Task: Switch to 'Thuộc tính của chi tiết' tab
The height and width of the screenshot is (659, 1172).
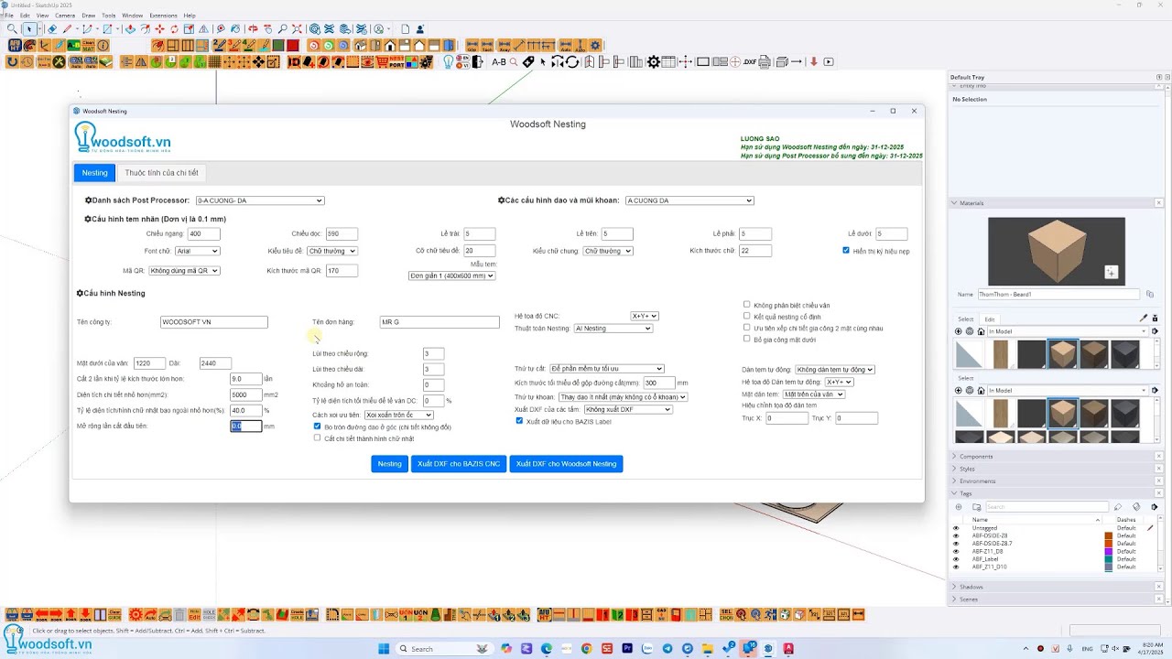Action: pyautogui.click(x=161, y=172)
